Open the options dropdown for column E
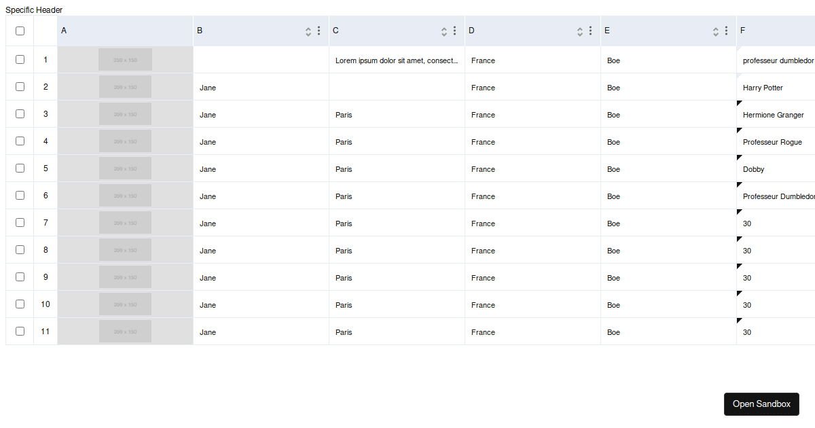 pyautogui.click(x=725, y=31)
